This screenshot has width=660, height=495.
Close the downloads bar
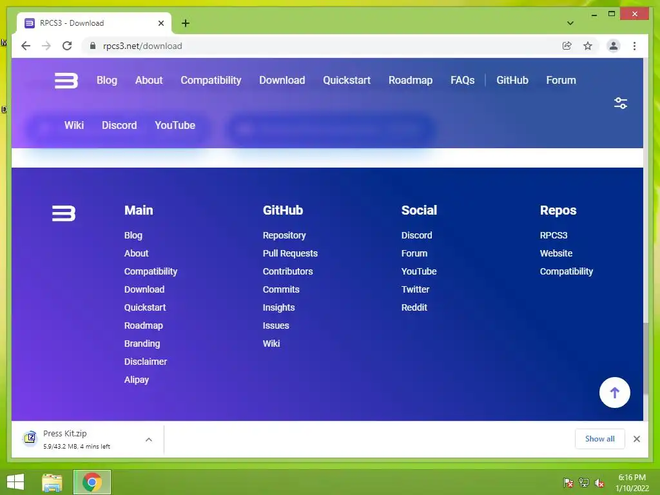[x=636, y=439]
